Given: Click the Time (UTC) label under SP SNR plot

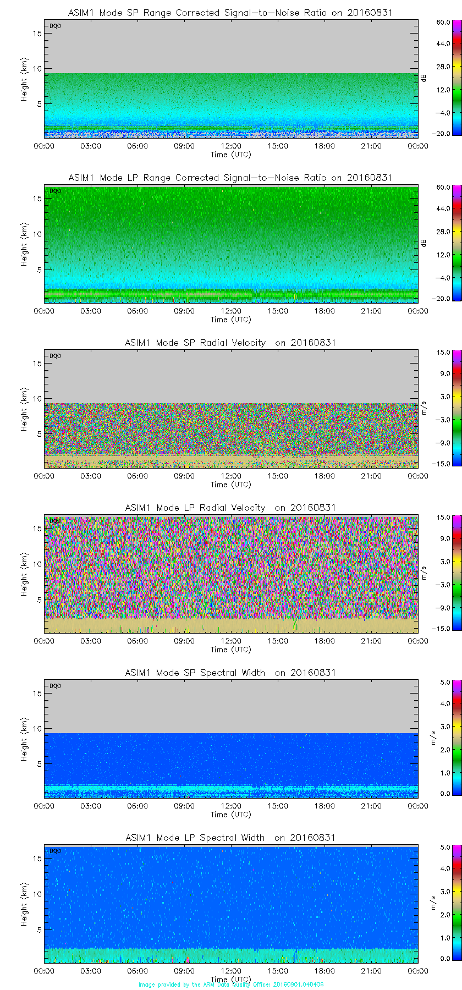Looking at the screenshot, I should [231, 155].
